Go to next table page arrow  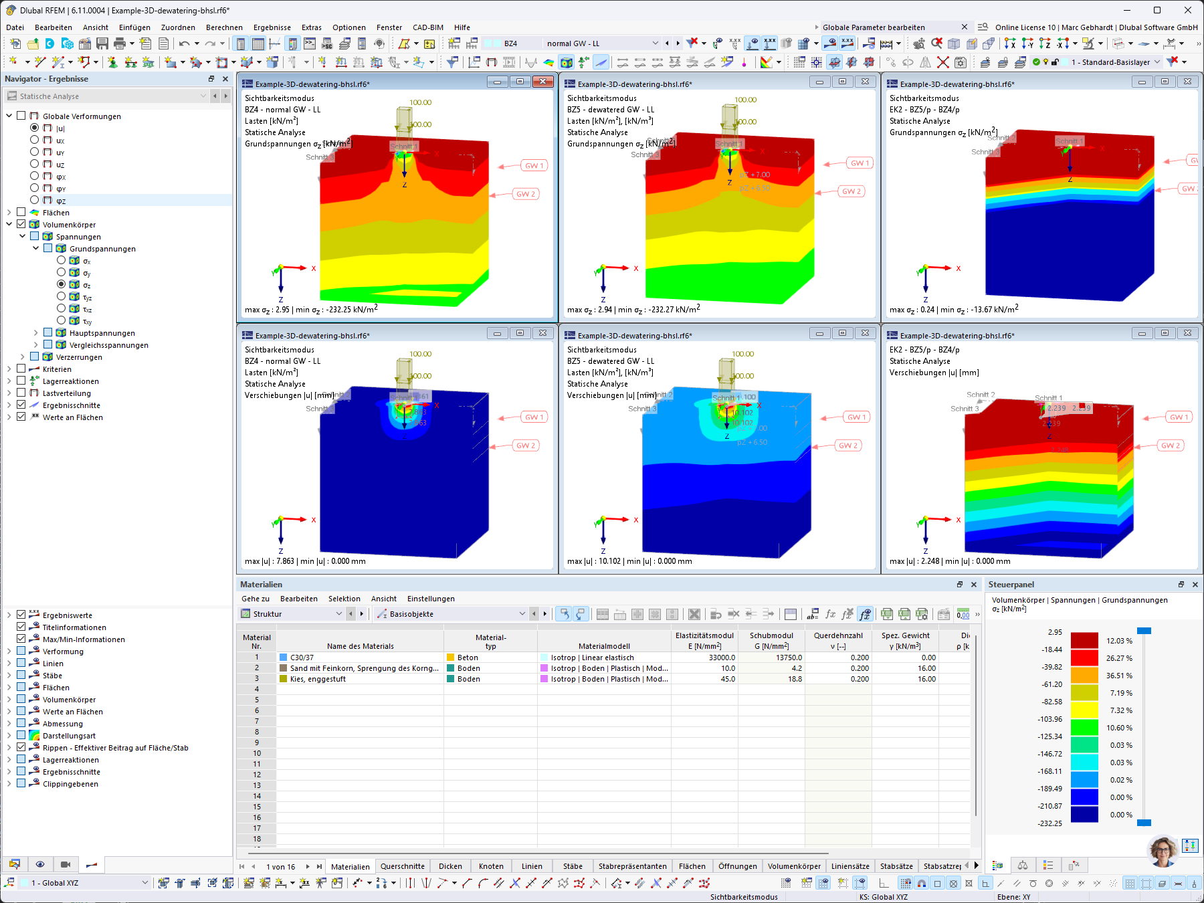click(x=308, y=866)
